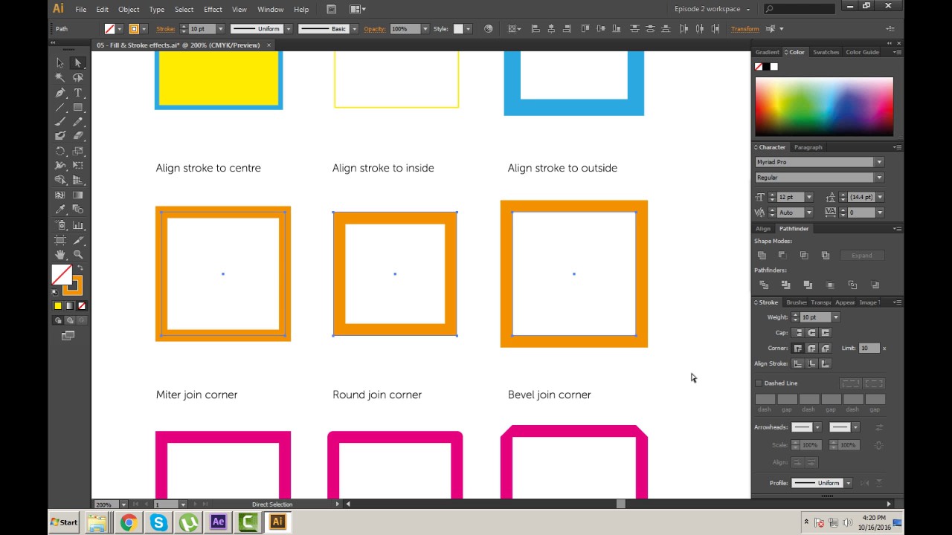The image size is (952, 535).
Task: Select the Gradient tool
Action: (77, 195)
